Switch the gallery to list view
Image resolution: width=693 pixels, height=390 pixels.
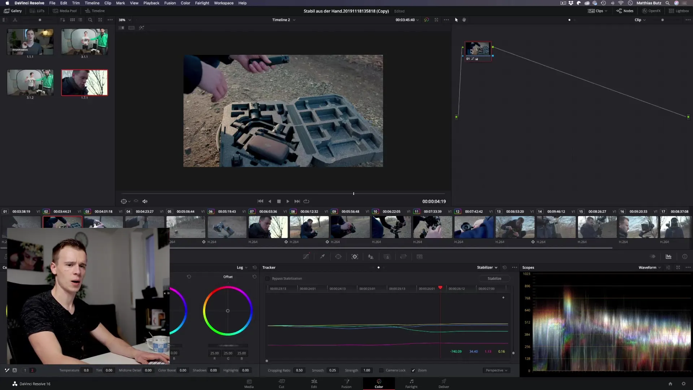(x=80, y=20)
